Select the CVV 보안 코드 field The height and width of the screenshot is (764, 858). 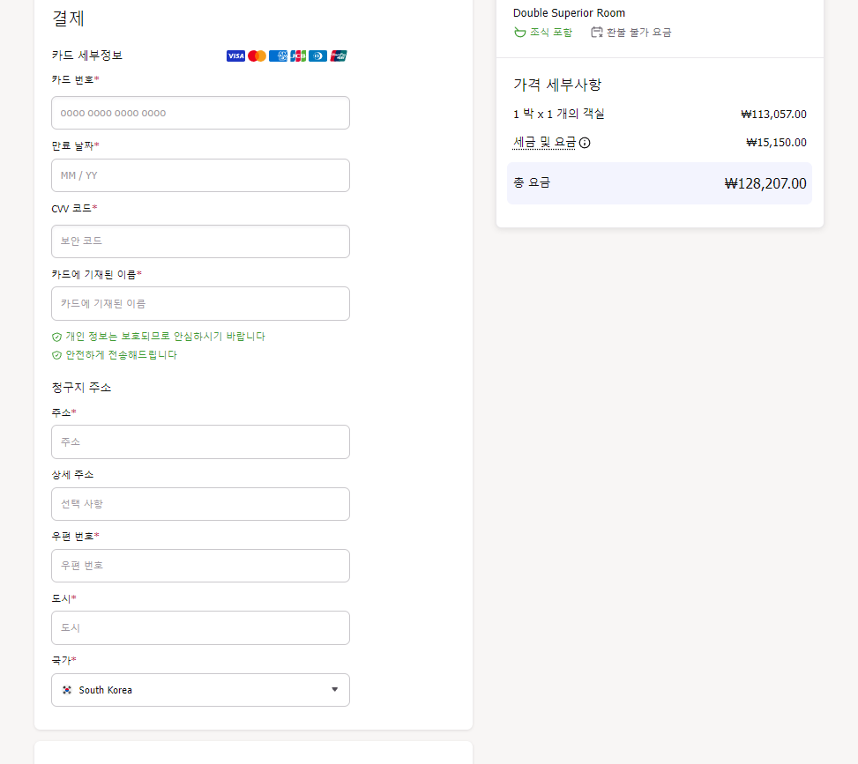pos(200,241)
